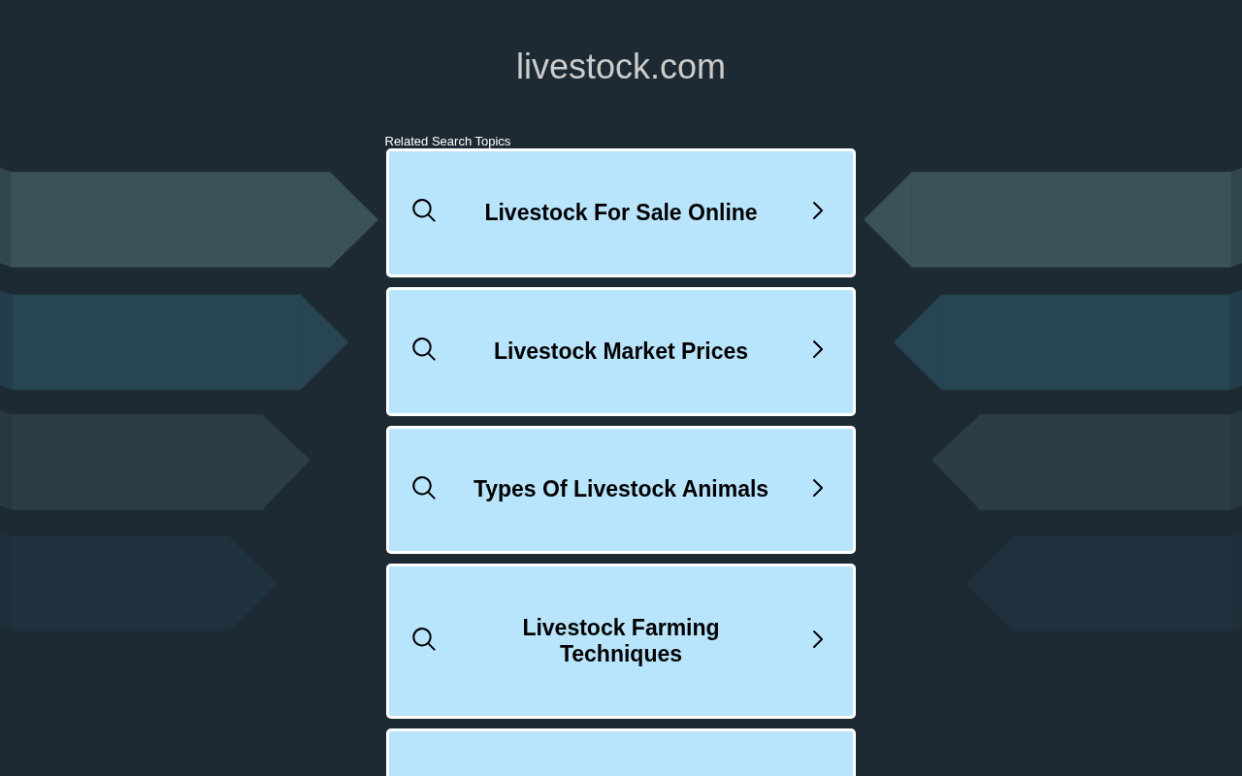
Task: Click the magnifier icon next to Livestock Farming Techniques
Action: (x=424, y=639)
